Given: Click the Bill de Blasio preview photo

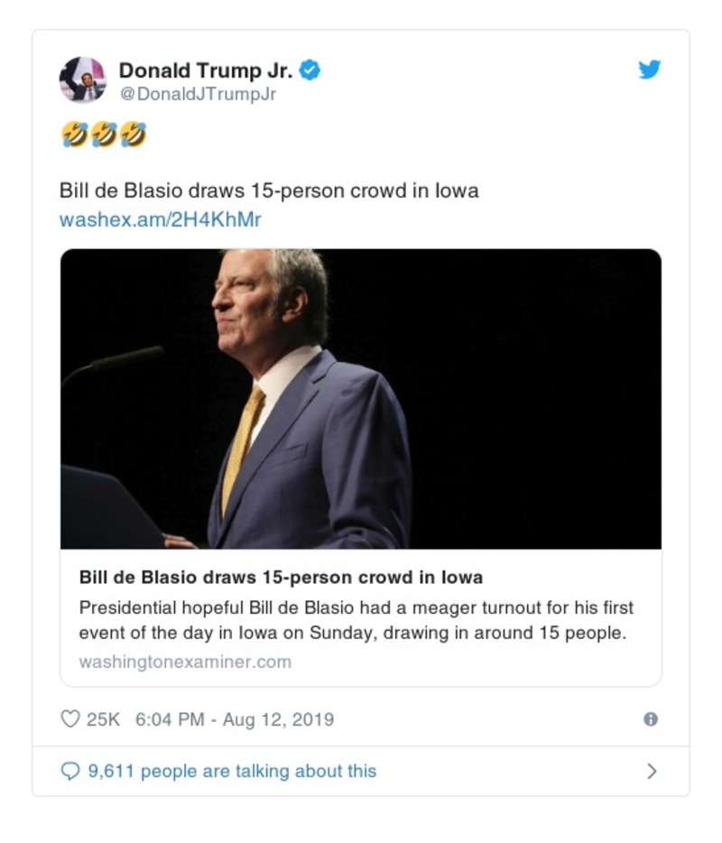Looking at the screenshot, I should click(359, 401).
